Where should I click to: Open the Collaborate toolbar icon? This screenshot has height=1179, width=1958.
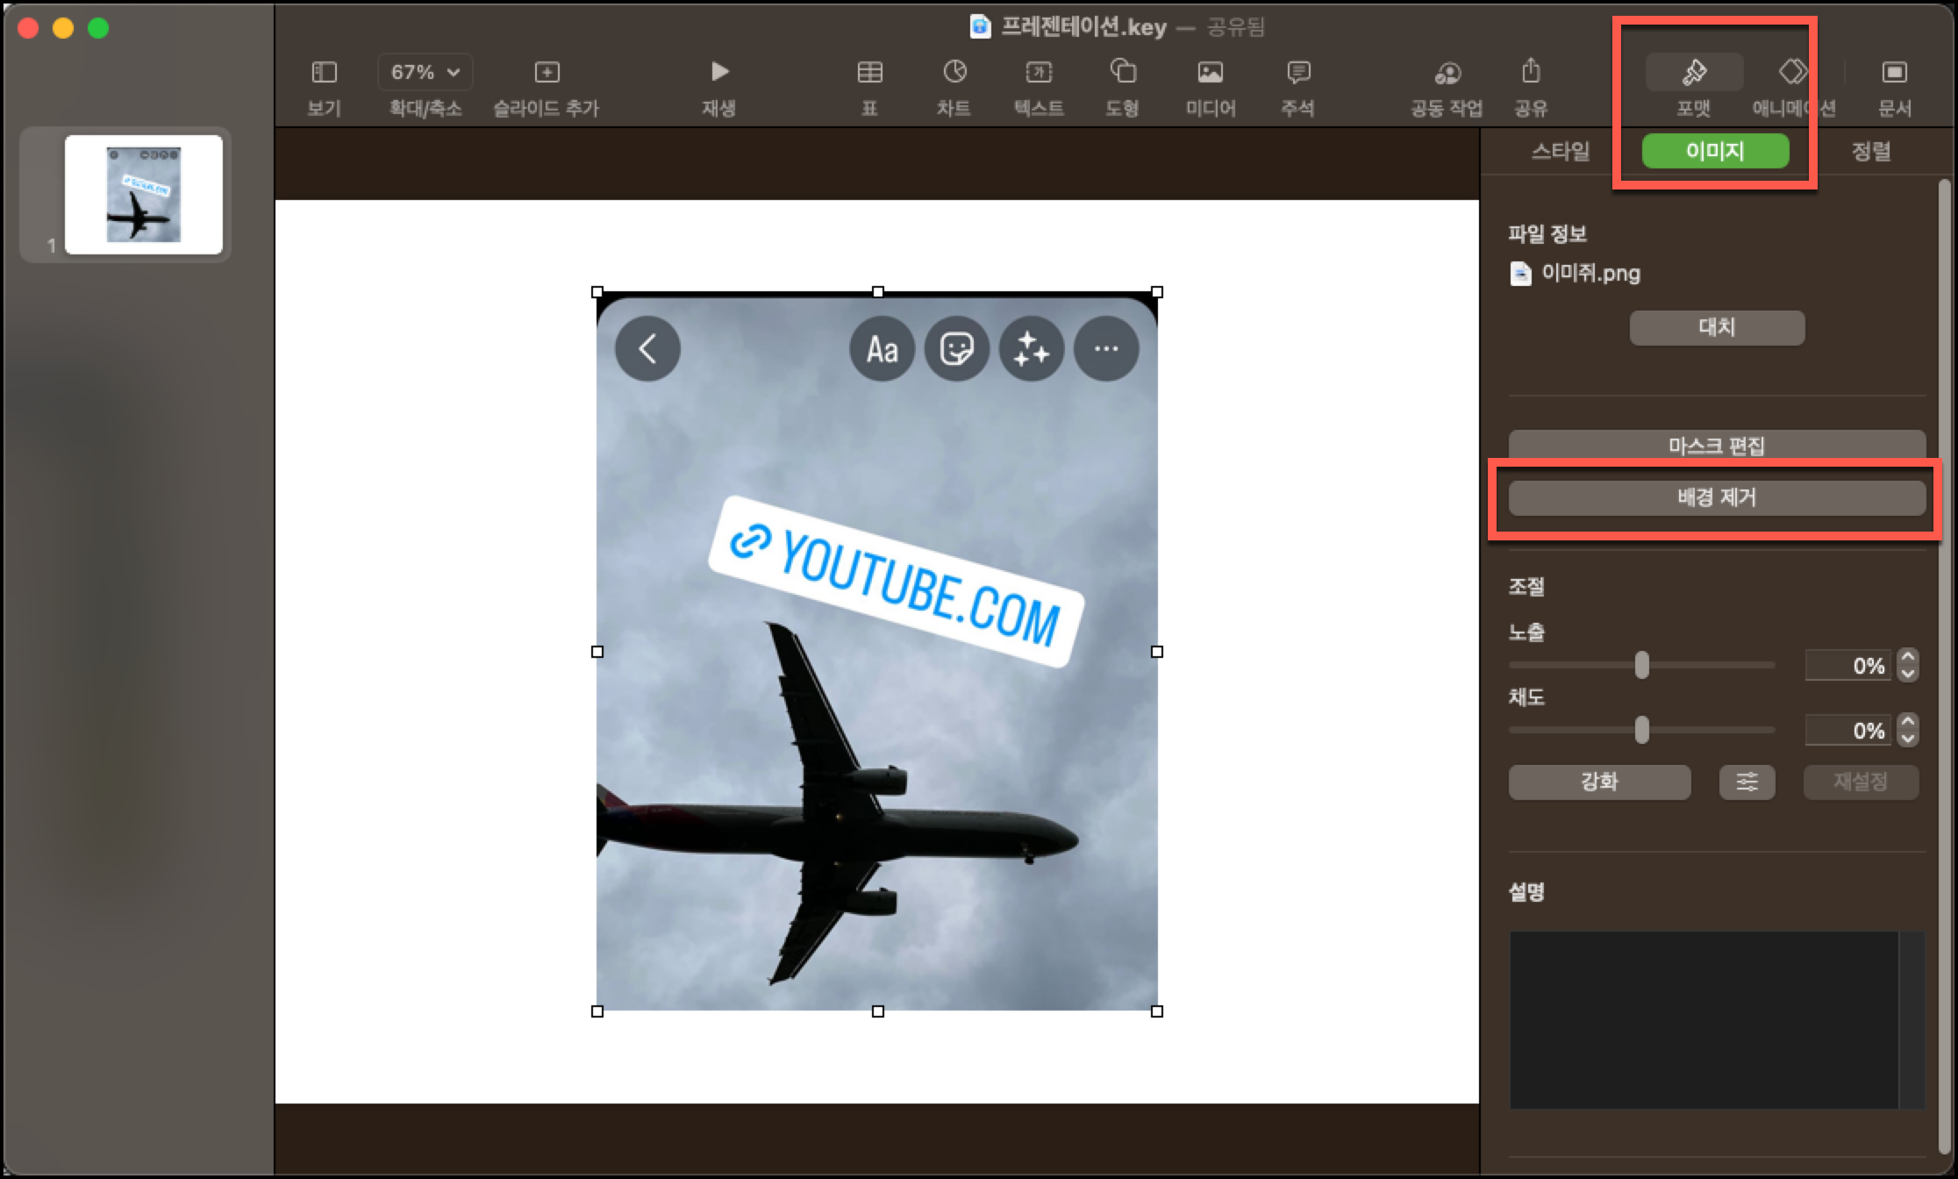1447,72
